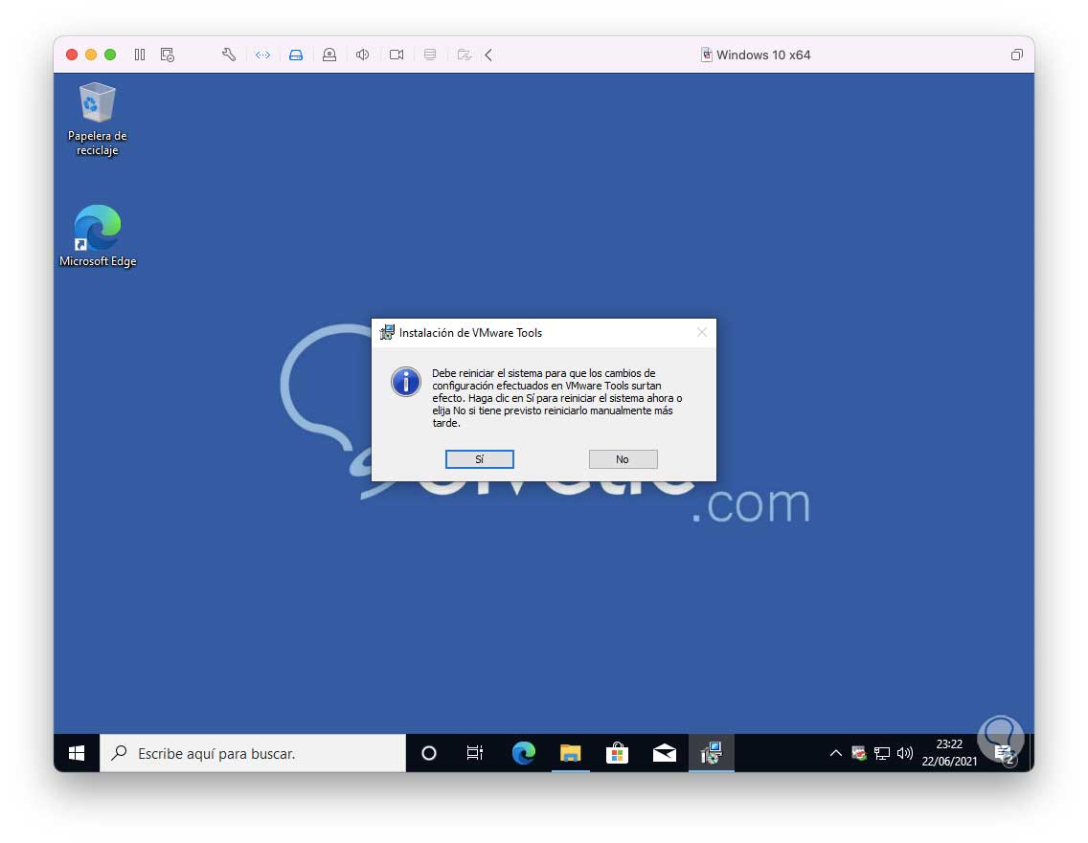Click the greyed printer icon in the toolbar

[x=430, y=55]
